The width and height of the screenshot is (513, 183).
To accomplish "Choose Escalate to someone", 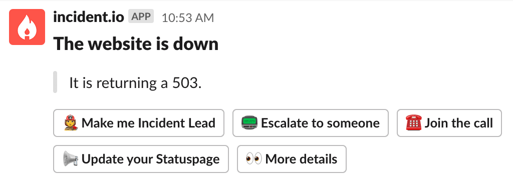I will pos(311,123).
